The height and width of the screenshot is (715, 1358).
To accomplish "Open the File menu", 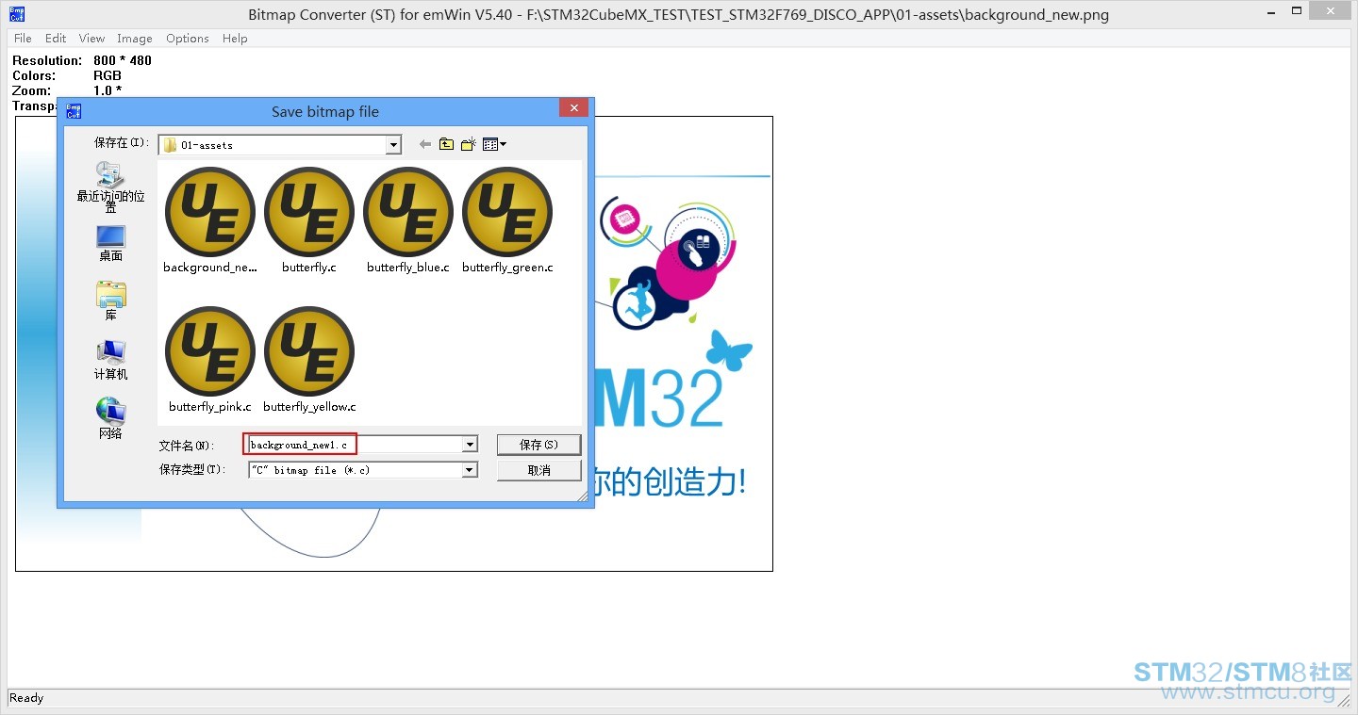I will (23, 39).
